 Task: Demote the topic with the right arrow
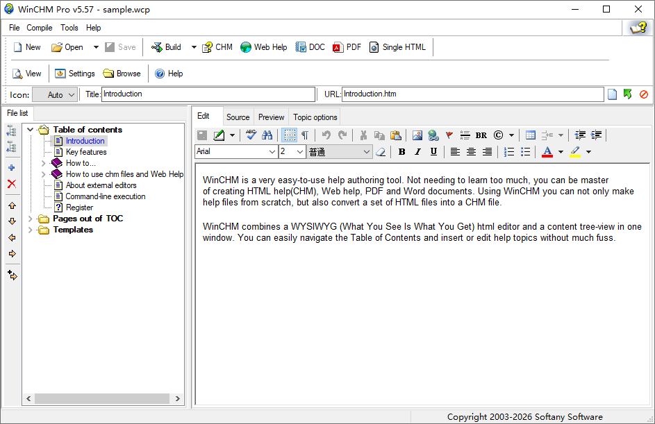(12, 254)
